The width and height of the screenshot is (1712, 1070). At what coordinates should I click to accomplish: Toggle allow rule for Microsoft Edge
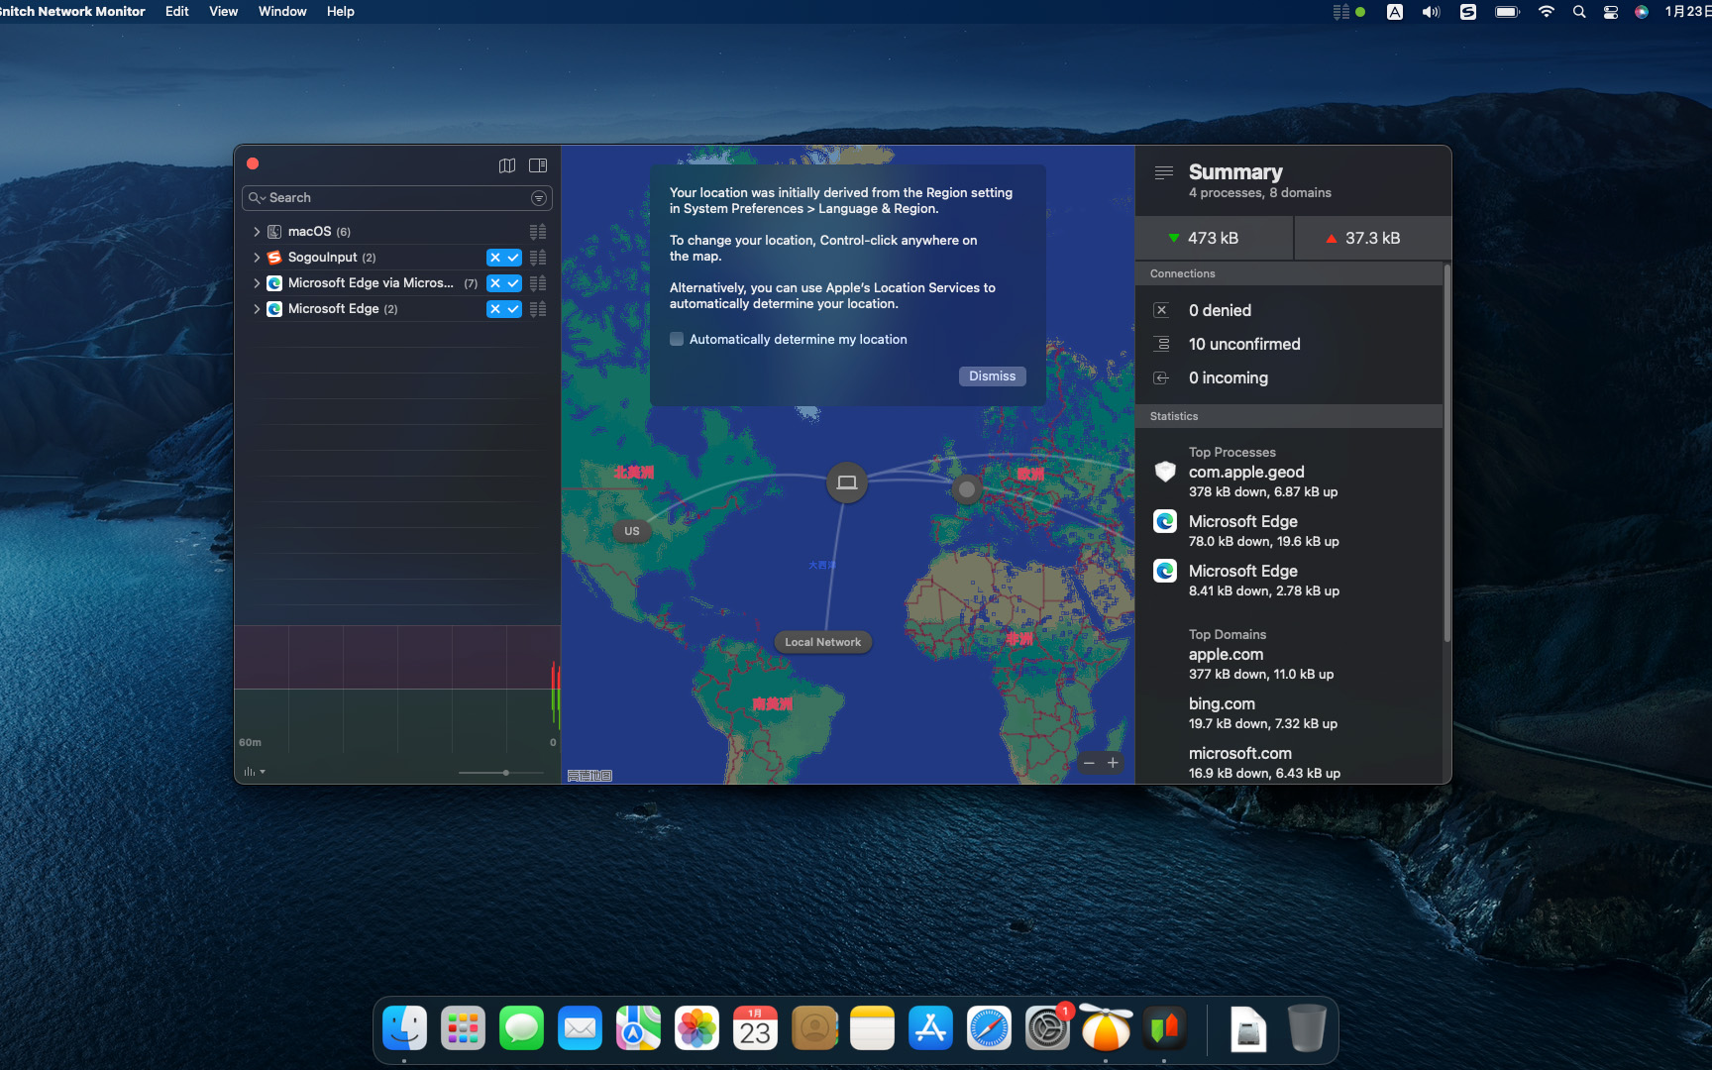(x=512, y=309)
